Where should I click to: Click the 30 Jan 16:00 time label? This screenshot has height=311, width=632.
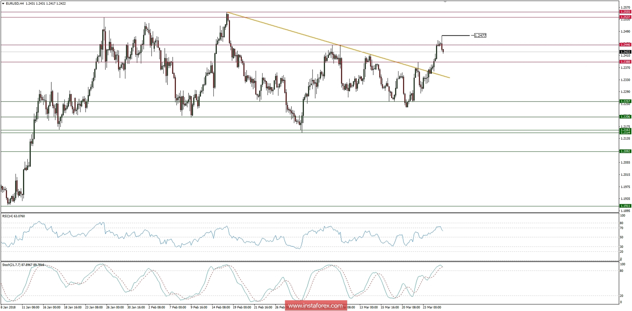pos(136,307)
